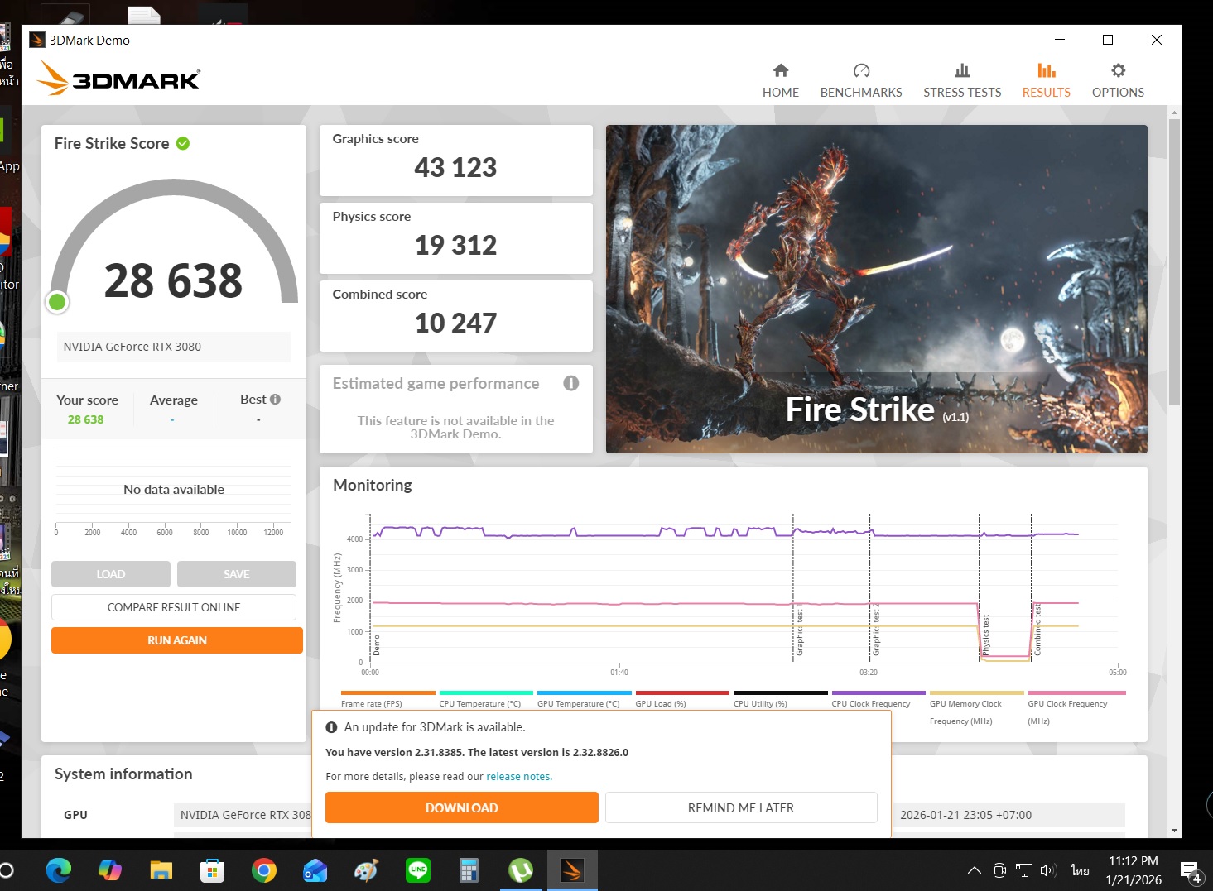Screen dimensions: 1213x891
Task: Download the 3DMark update
Action: click(461, 807)
